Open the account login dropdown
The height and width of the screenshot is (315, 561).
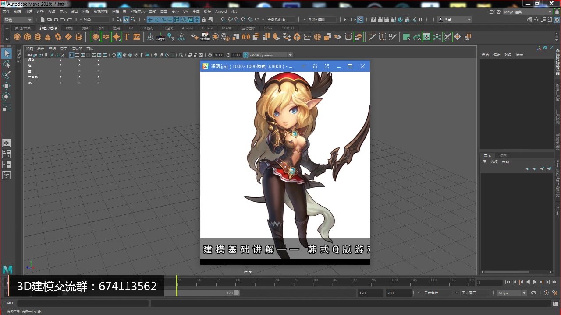click(454, 20)
